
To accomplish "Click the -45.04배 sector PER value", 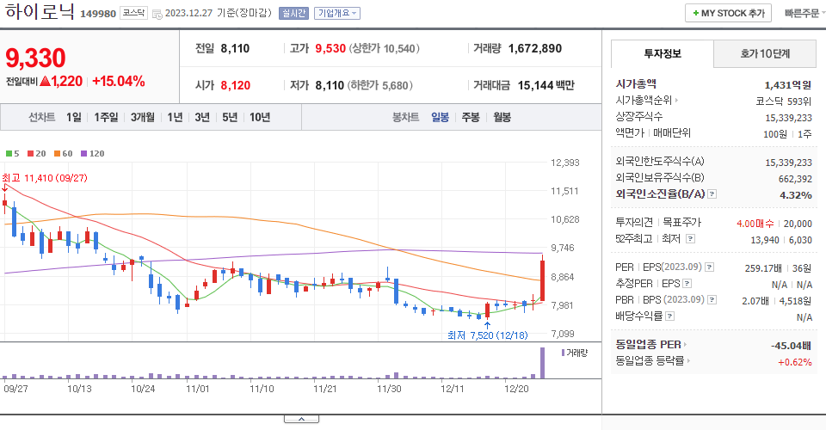I will click(x=791, y=346).
